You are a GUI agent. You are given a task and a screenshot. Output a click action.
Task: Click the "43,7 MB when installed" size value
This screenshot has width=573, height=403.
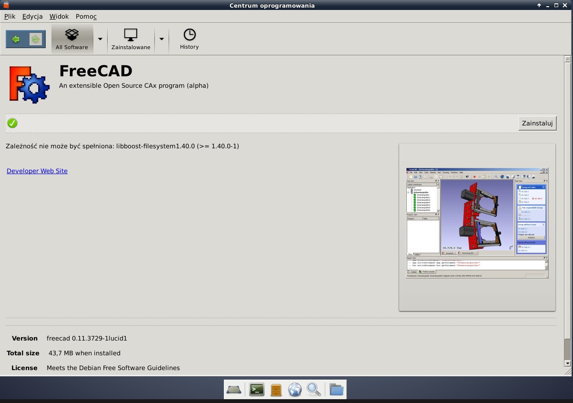[84, 353]
